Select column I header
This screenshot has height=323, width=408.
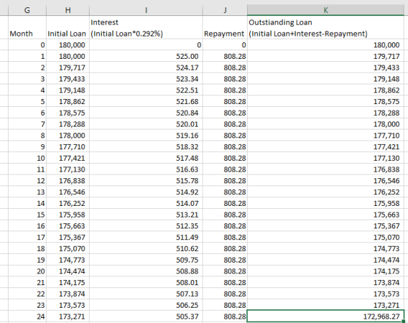[x=146, y=10]
